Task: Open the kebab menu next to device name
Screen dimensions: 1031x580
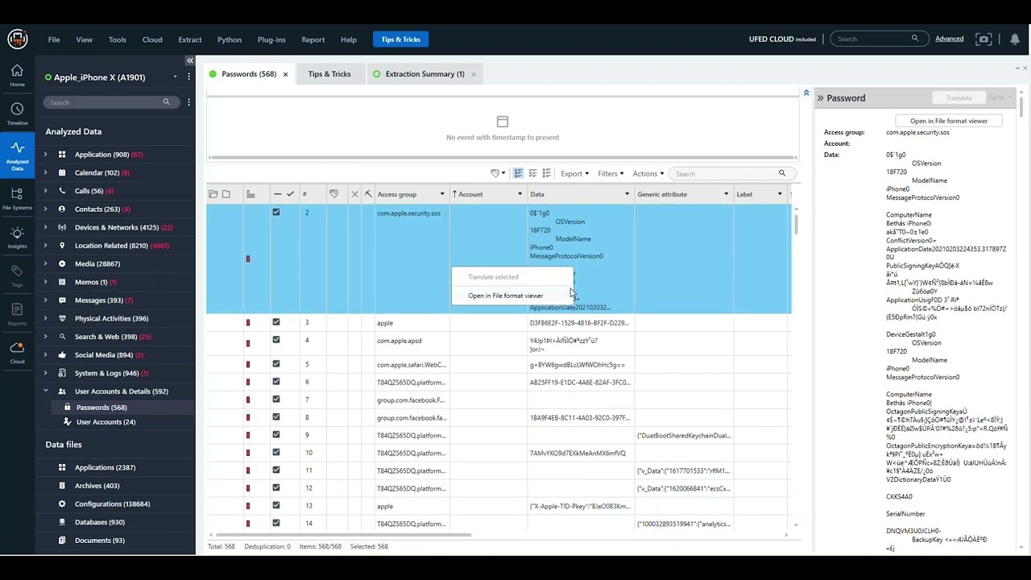Action: pyautogui.click(x=188, y=77)
